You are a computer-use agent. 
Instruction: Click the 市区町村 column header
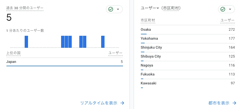(148, 20)
